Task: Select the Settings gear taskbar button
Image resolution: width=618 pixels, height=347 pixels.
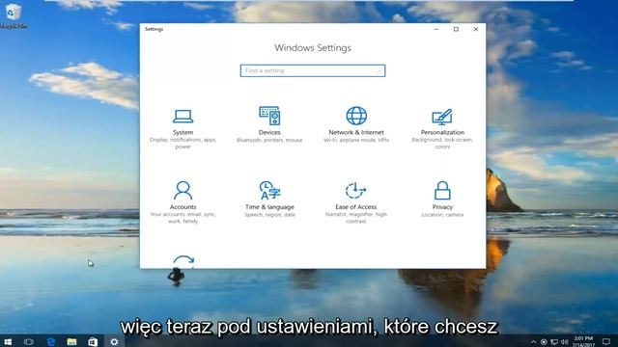Action: [114, 342]
